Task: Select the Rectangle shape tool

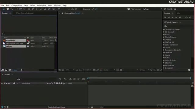Action: (x=29, y=9)
